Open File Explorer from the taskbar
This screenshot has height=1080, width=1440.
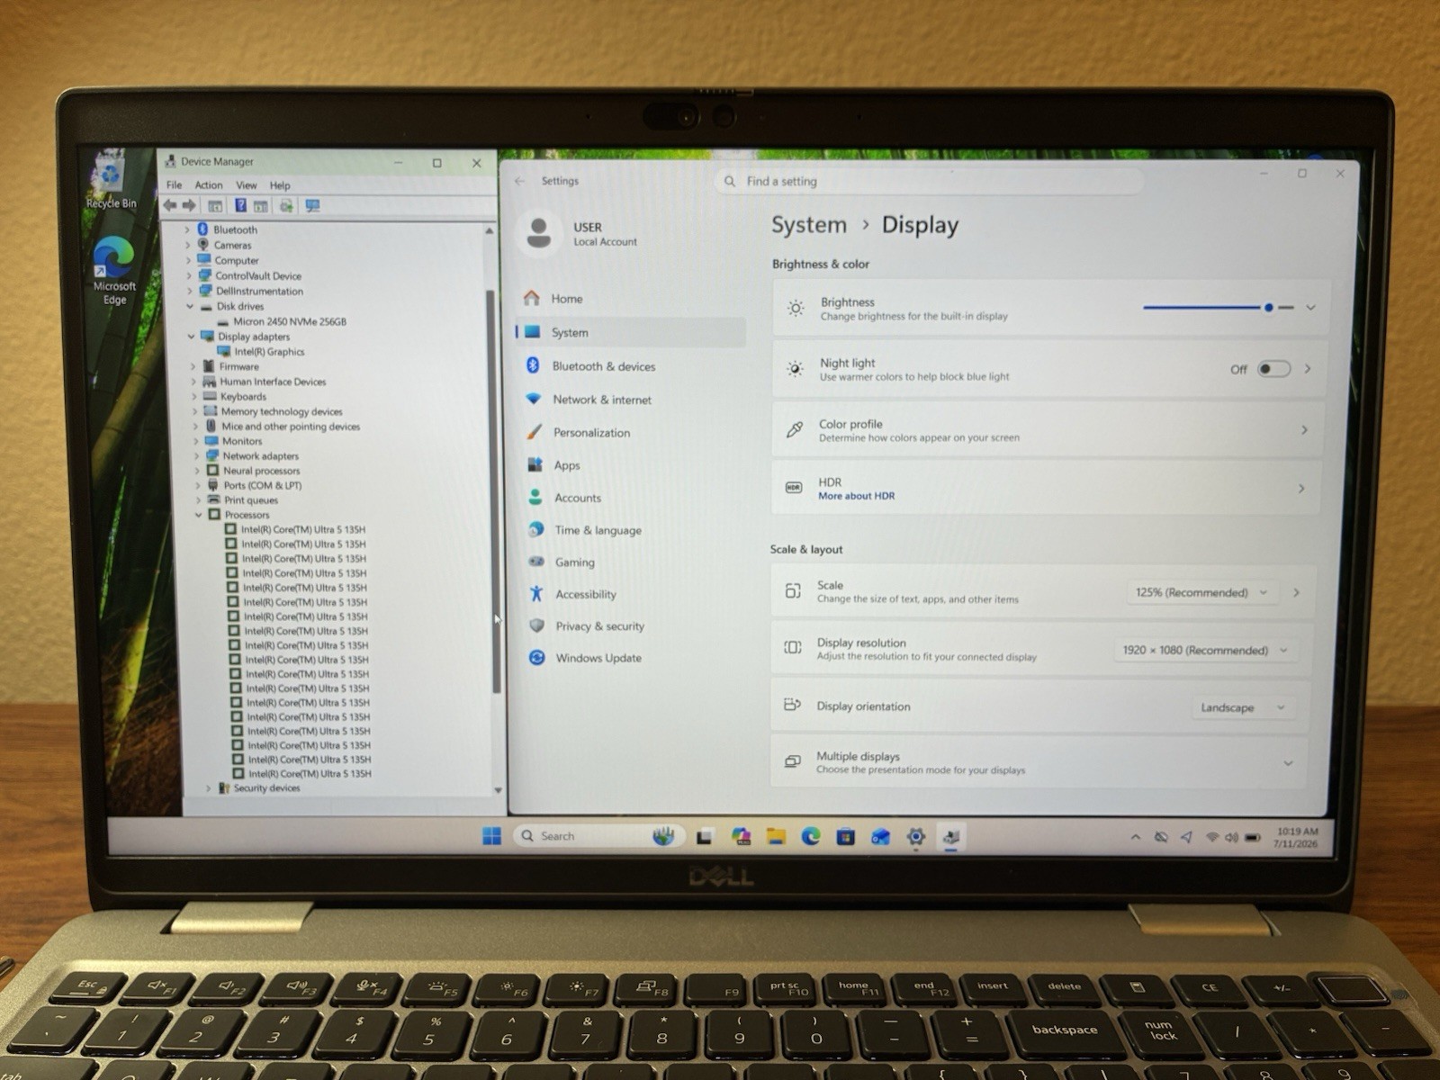coord(776,837)
